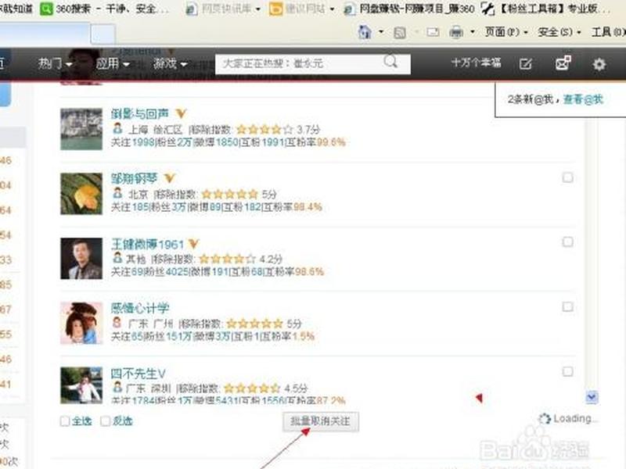Click the 感悟心计学 avatar thumbnail

(81, 323)
